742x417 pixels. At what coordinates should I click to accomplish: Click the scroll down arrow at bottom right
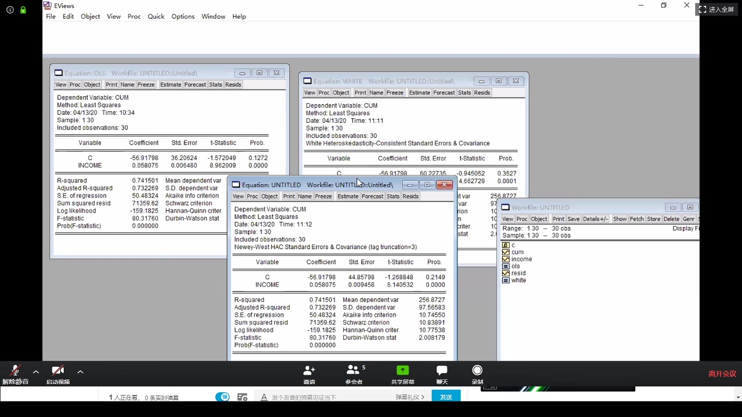point(738,397)
